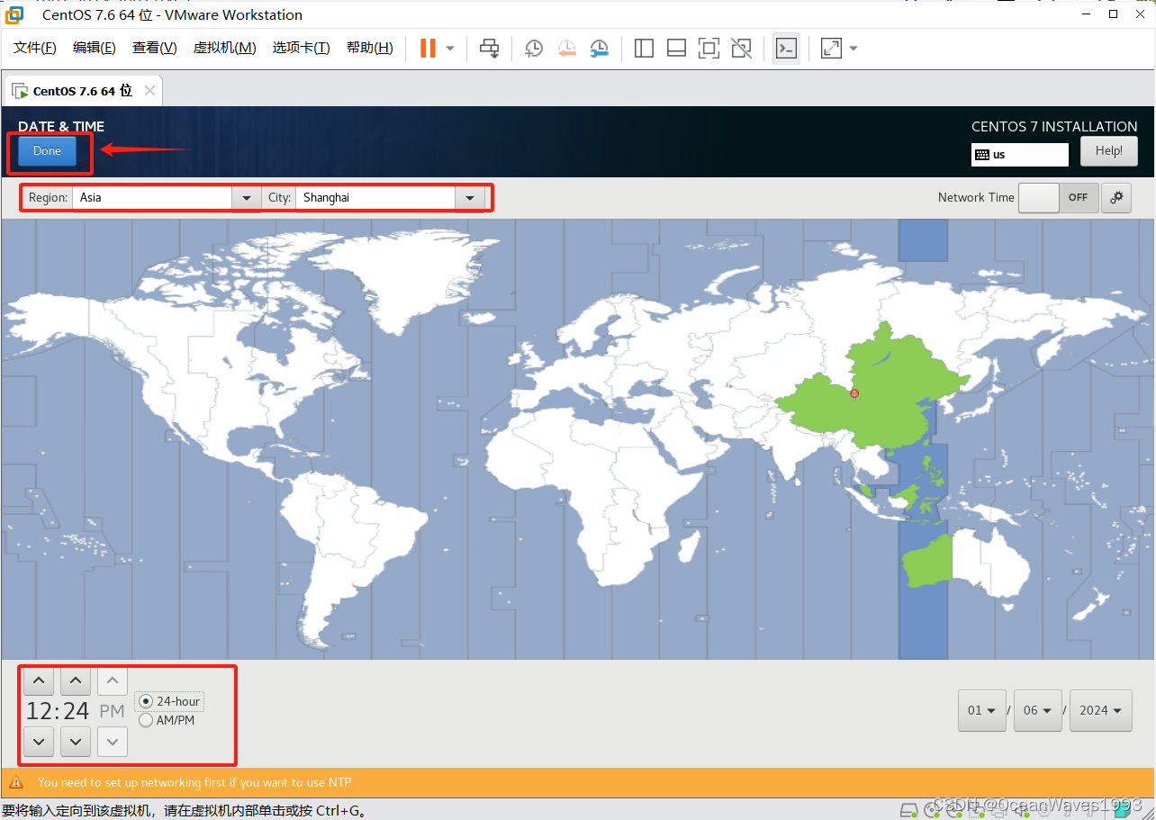Take a snapshot of this virtual machine
The height and width of the screenshot is (820, 1156).
point(534,48)
